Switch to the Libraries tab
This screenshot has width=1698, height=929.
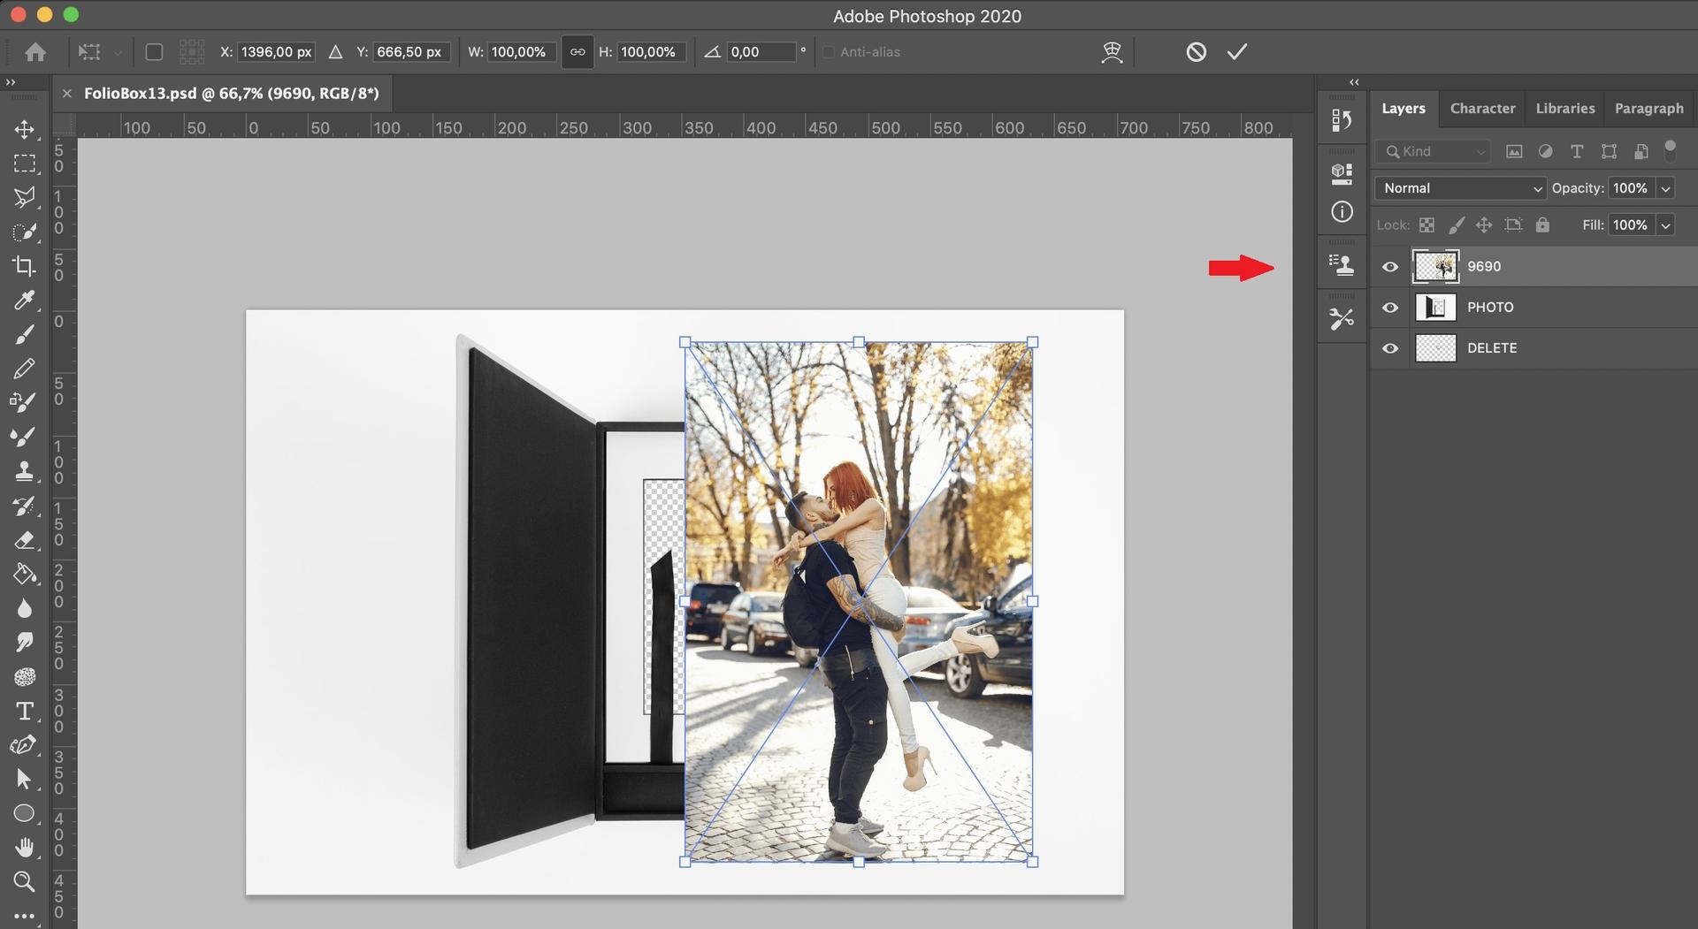pyautogui.click(x=1564, y=108)
